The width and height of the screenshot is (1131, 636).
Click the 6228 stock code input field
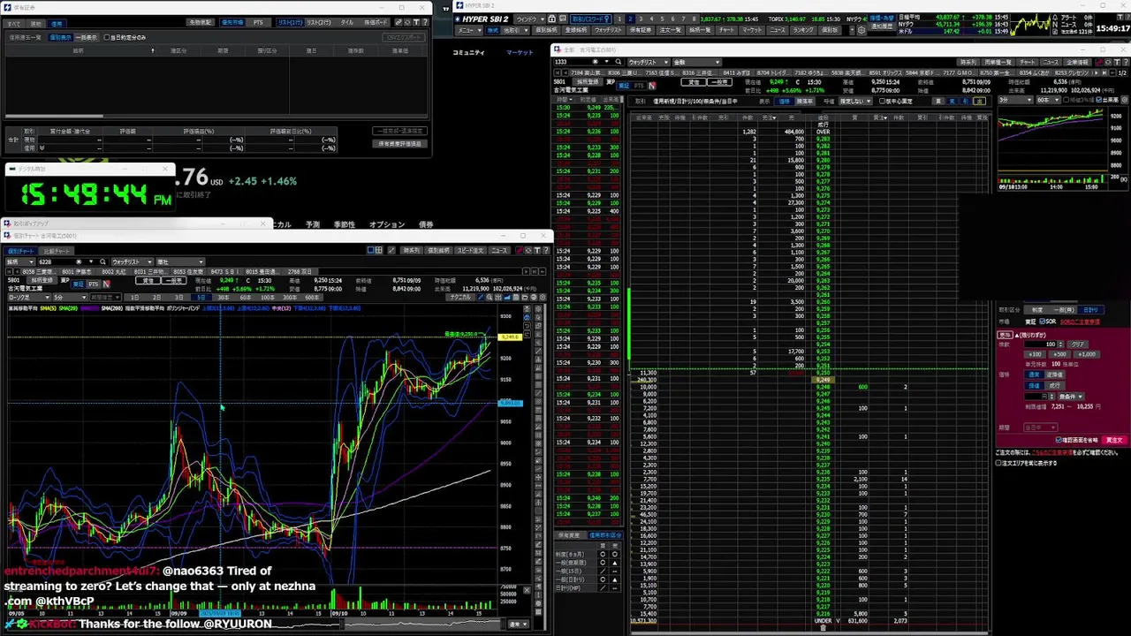[57, 261]
